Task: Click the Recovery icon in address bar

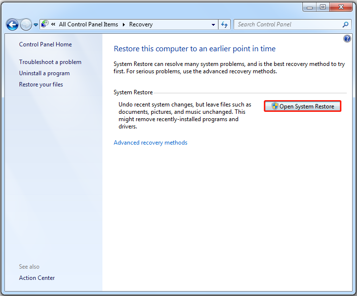Action: click(45, 24)
